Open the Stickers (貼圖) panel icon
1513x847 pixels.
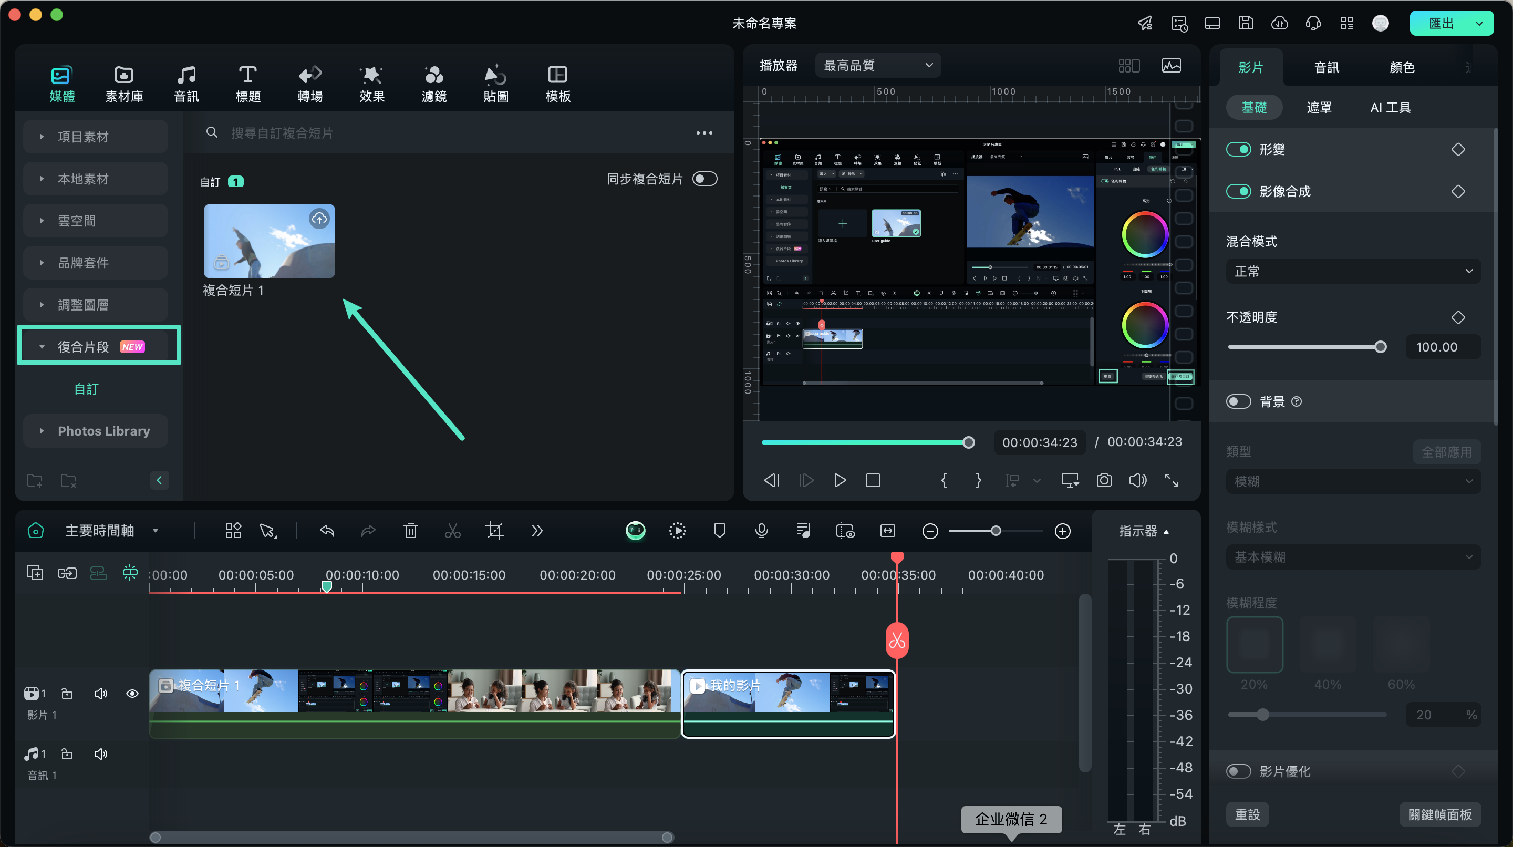coord(496,84)
